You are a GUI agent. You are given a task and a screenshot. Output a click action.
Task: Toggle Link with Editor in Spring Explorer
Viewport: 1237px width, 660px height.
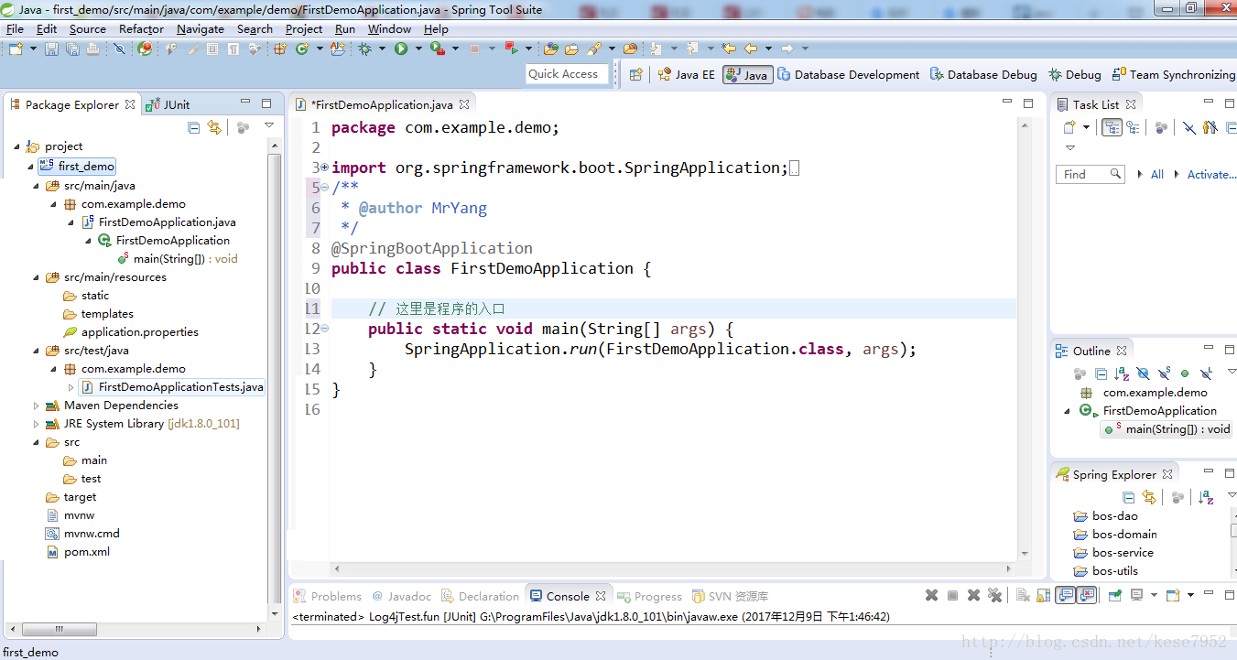tap(1149, 497)
